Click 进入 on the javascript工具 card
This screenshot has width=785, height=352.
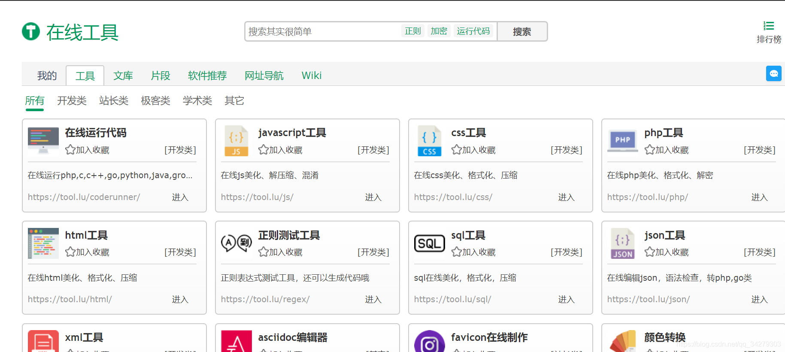(x=373, y=197)
